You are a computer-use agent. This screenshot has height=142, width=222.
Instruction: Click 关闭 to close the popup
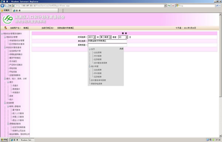tap(121, 49)
